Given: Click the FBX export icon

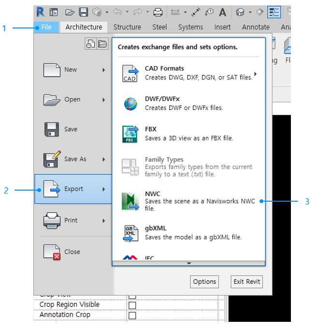Looking at the screenshot, I should [130, 134].
